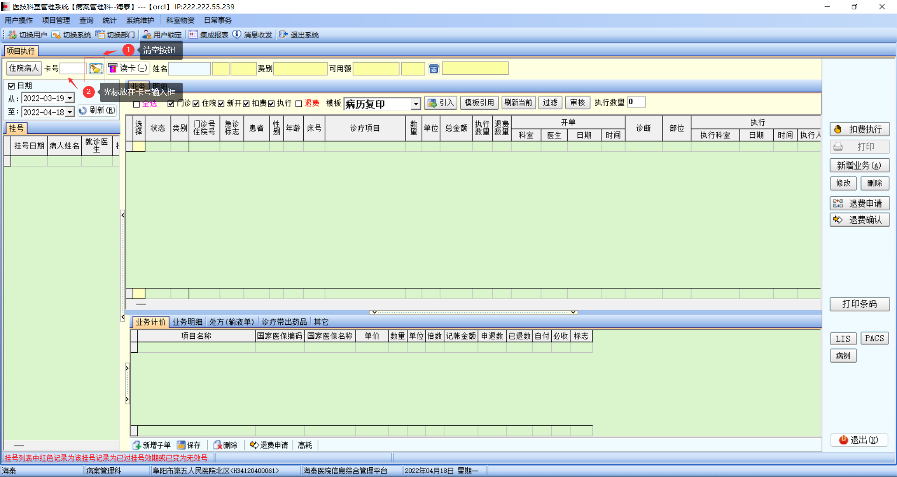897x477 pixels.
Task: Select the 其它 tab
Action: pyautogui.click(x=321, y=322)
